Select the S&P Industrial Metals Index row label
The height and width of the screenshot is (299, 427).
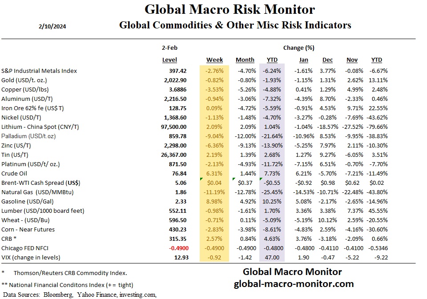point(39,71)
